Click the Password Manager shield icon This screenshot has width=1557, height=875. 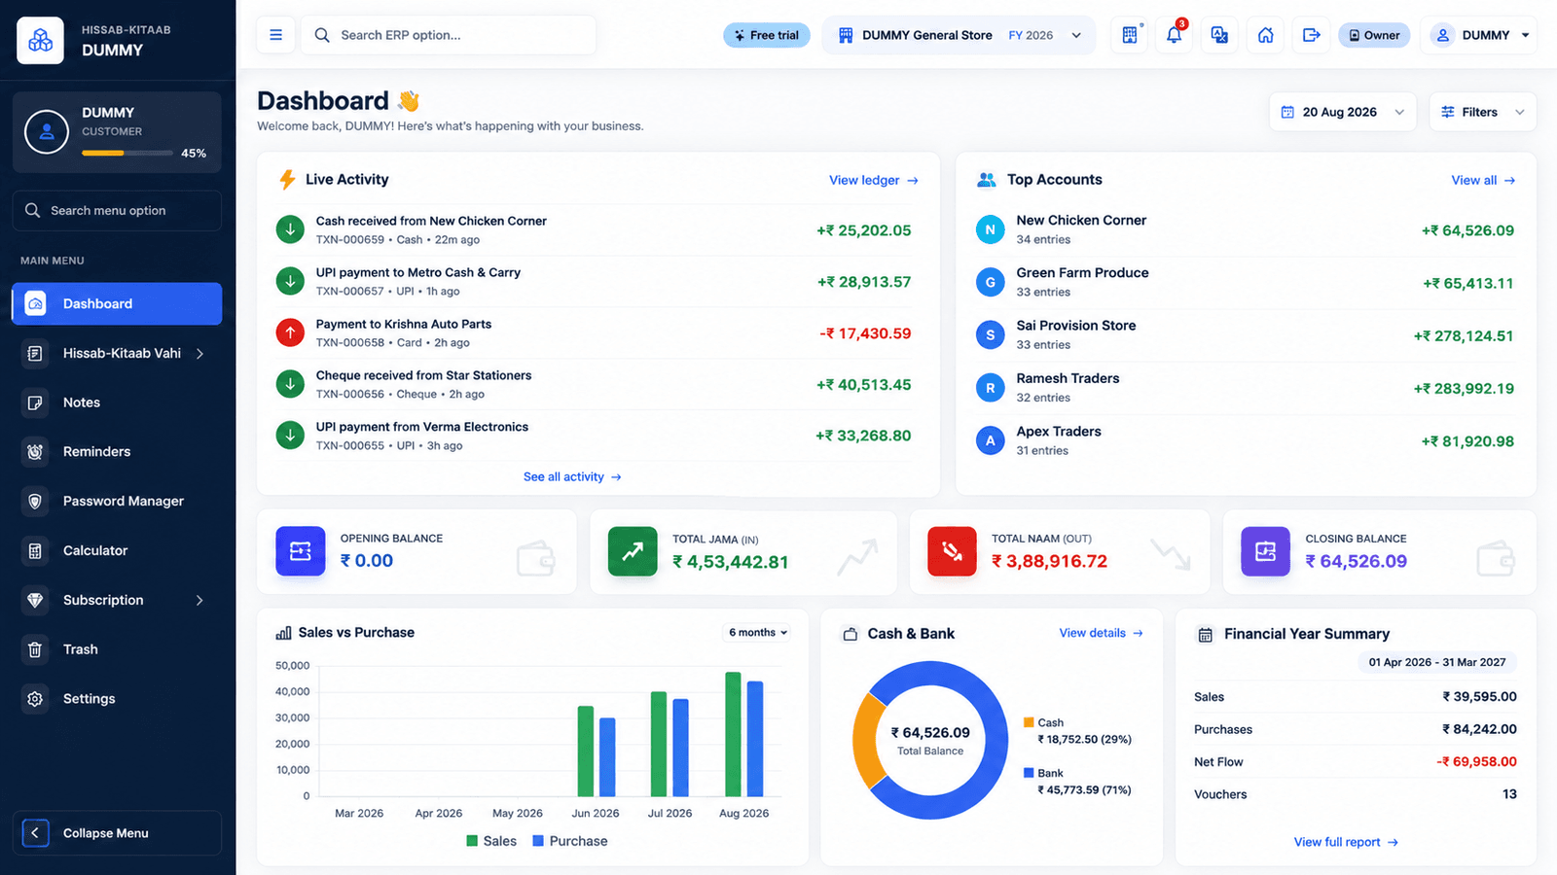pos(35,501)
